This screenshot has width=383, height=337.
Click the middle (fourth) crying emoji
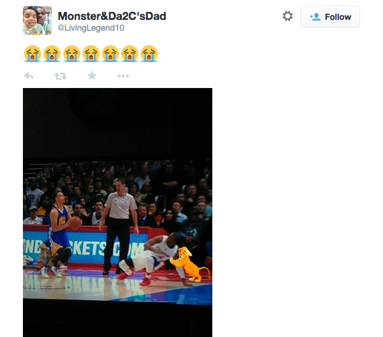[91, 54]
